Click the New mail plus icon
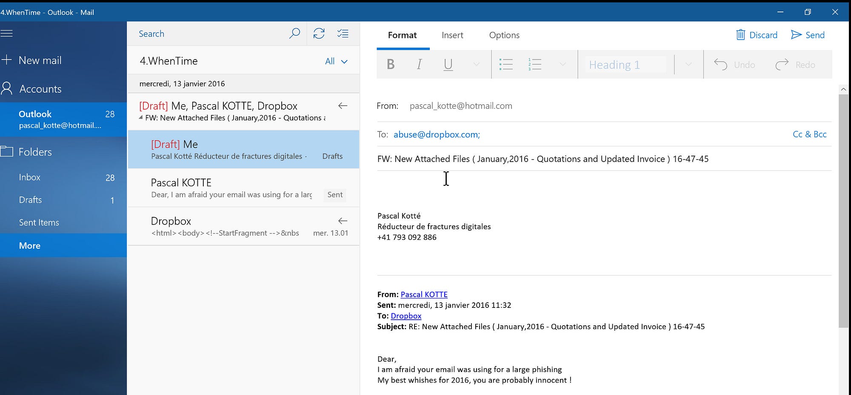 [x=6, y=60]
